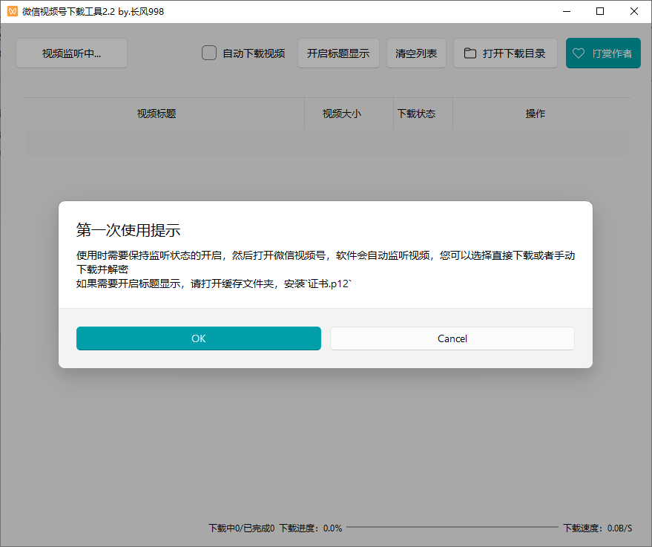
Task: Click the 操作 column header
Action: [535, 114]
